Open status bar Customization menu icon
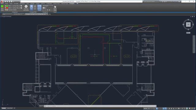 click(x=194, y=108)
